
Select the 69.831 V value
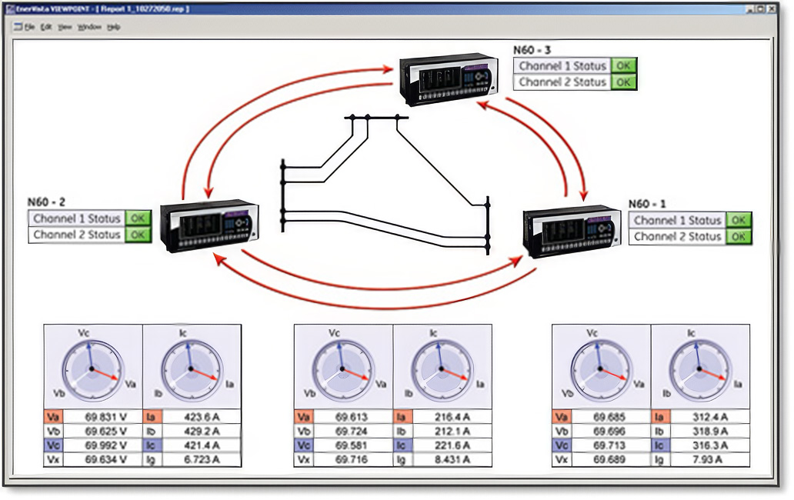click(x=105, y=417)
